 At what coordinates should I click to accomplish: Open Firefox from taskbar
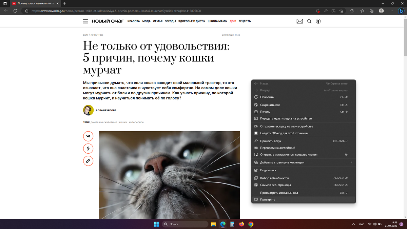click(x=241, y=224)
